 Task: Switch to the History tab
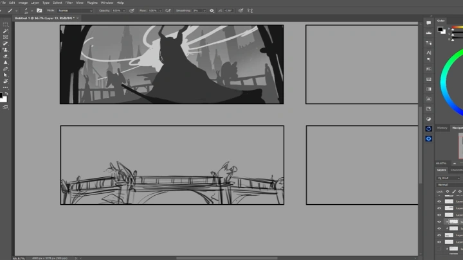click(442, 128)
